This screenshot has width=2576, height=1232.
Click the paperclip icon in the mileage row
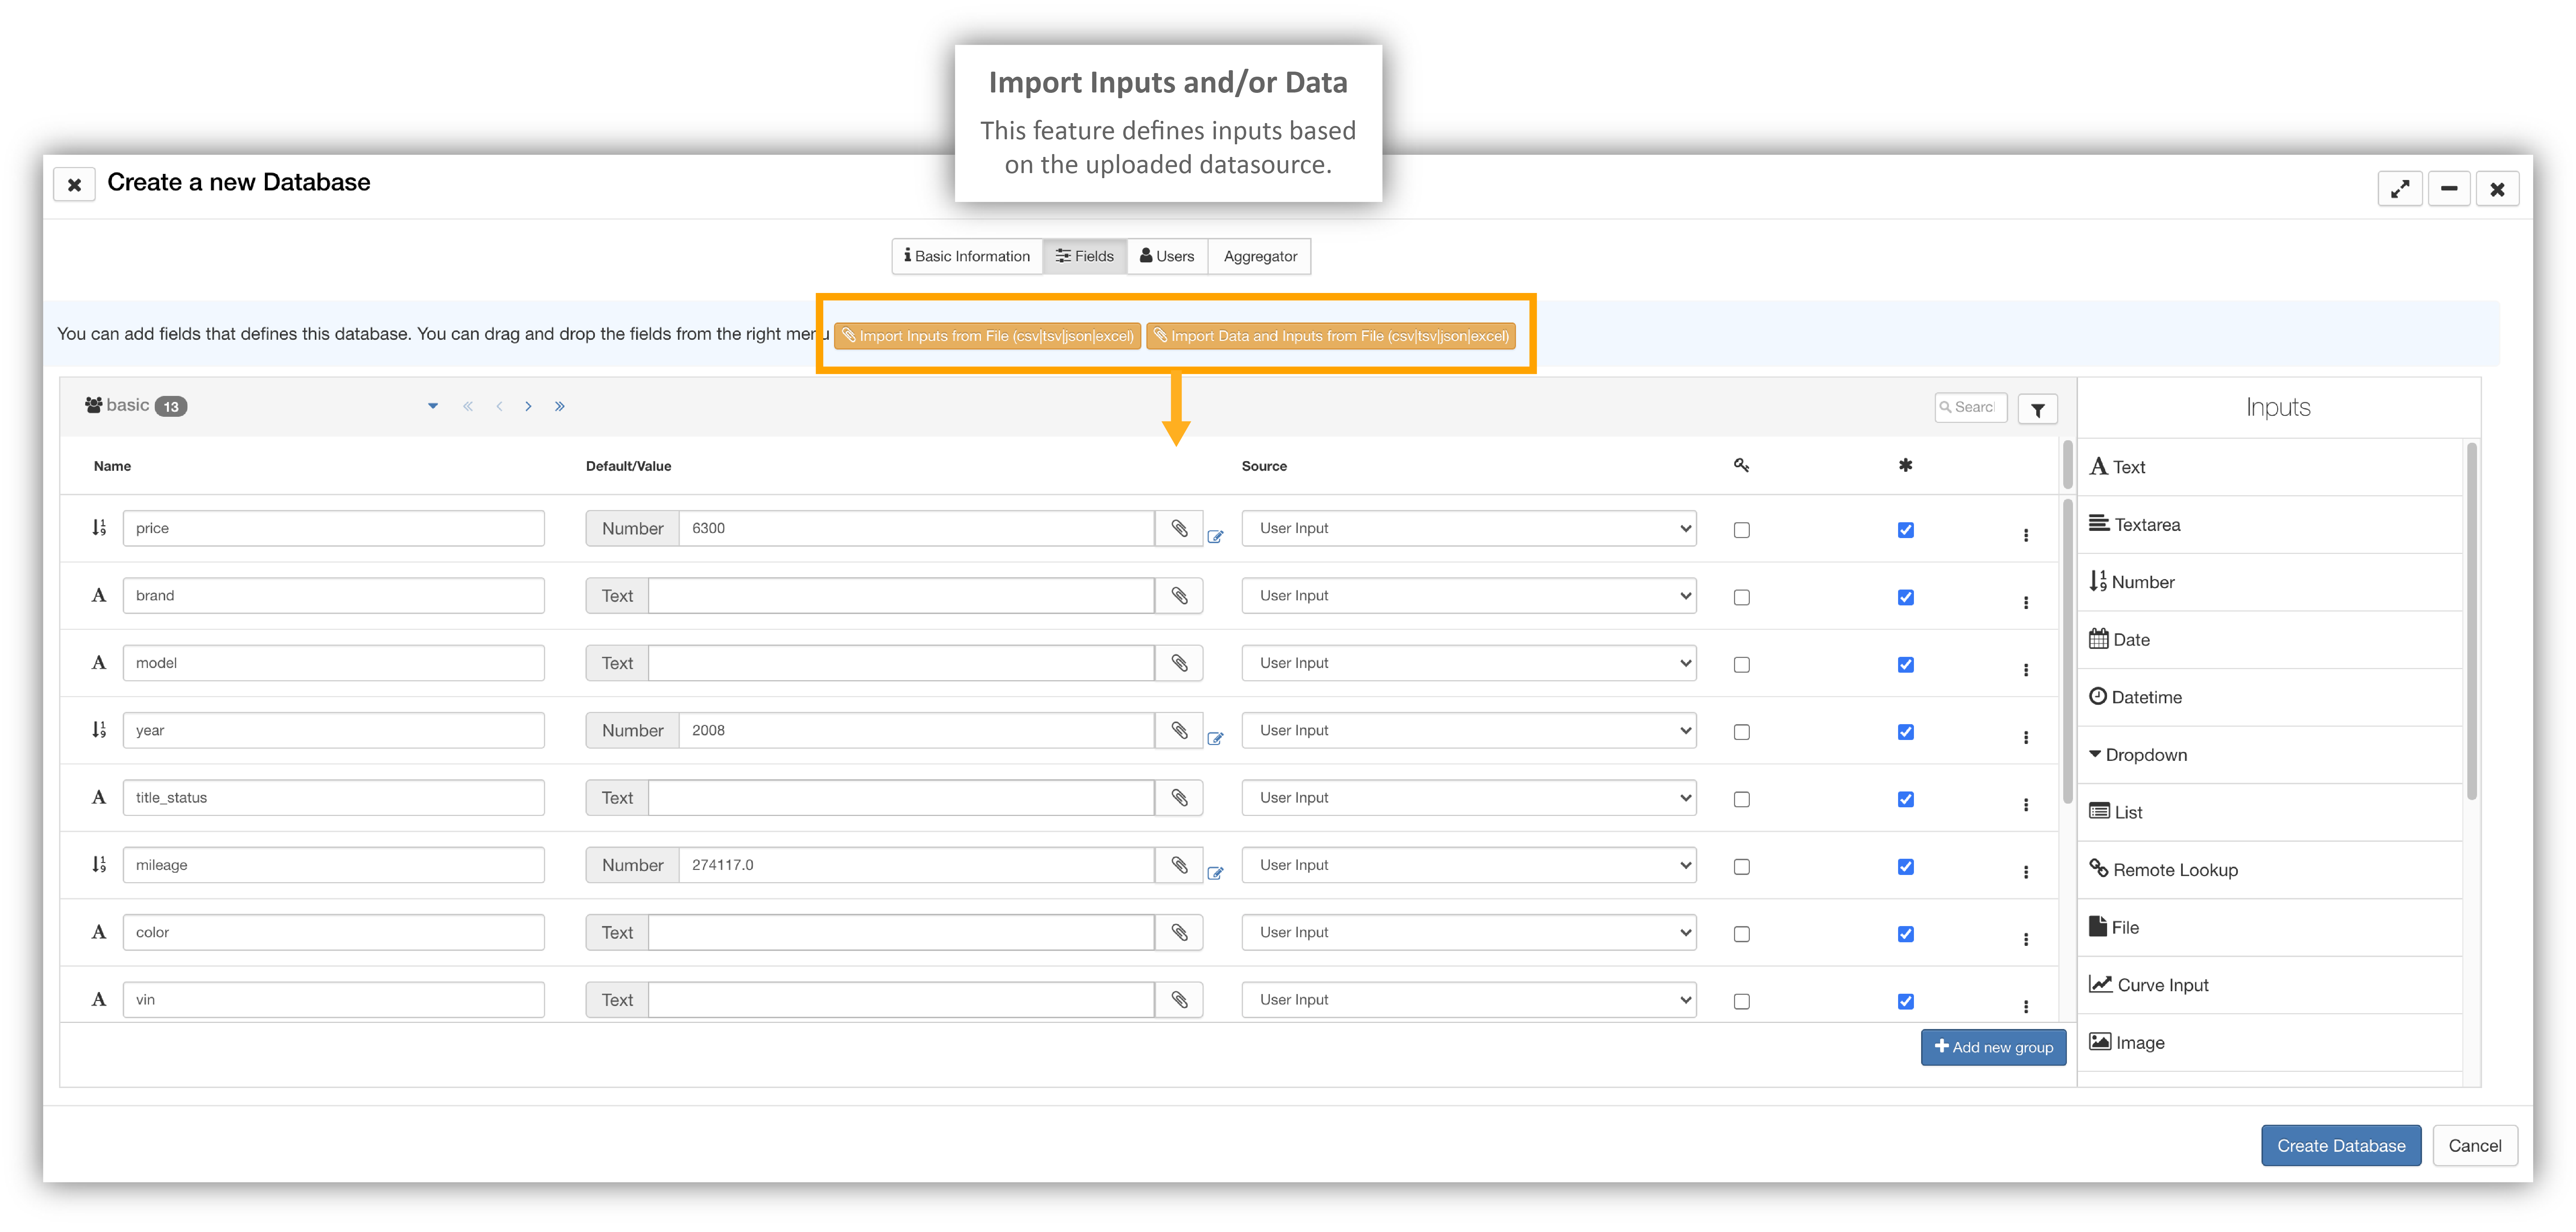click(x=1179, y=865)
